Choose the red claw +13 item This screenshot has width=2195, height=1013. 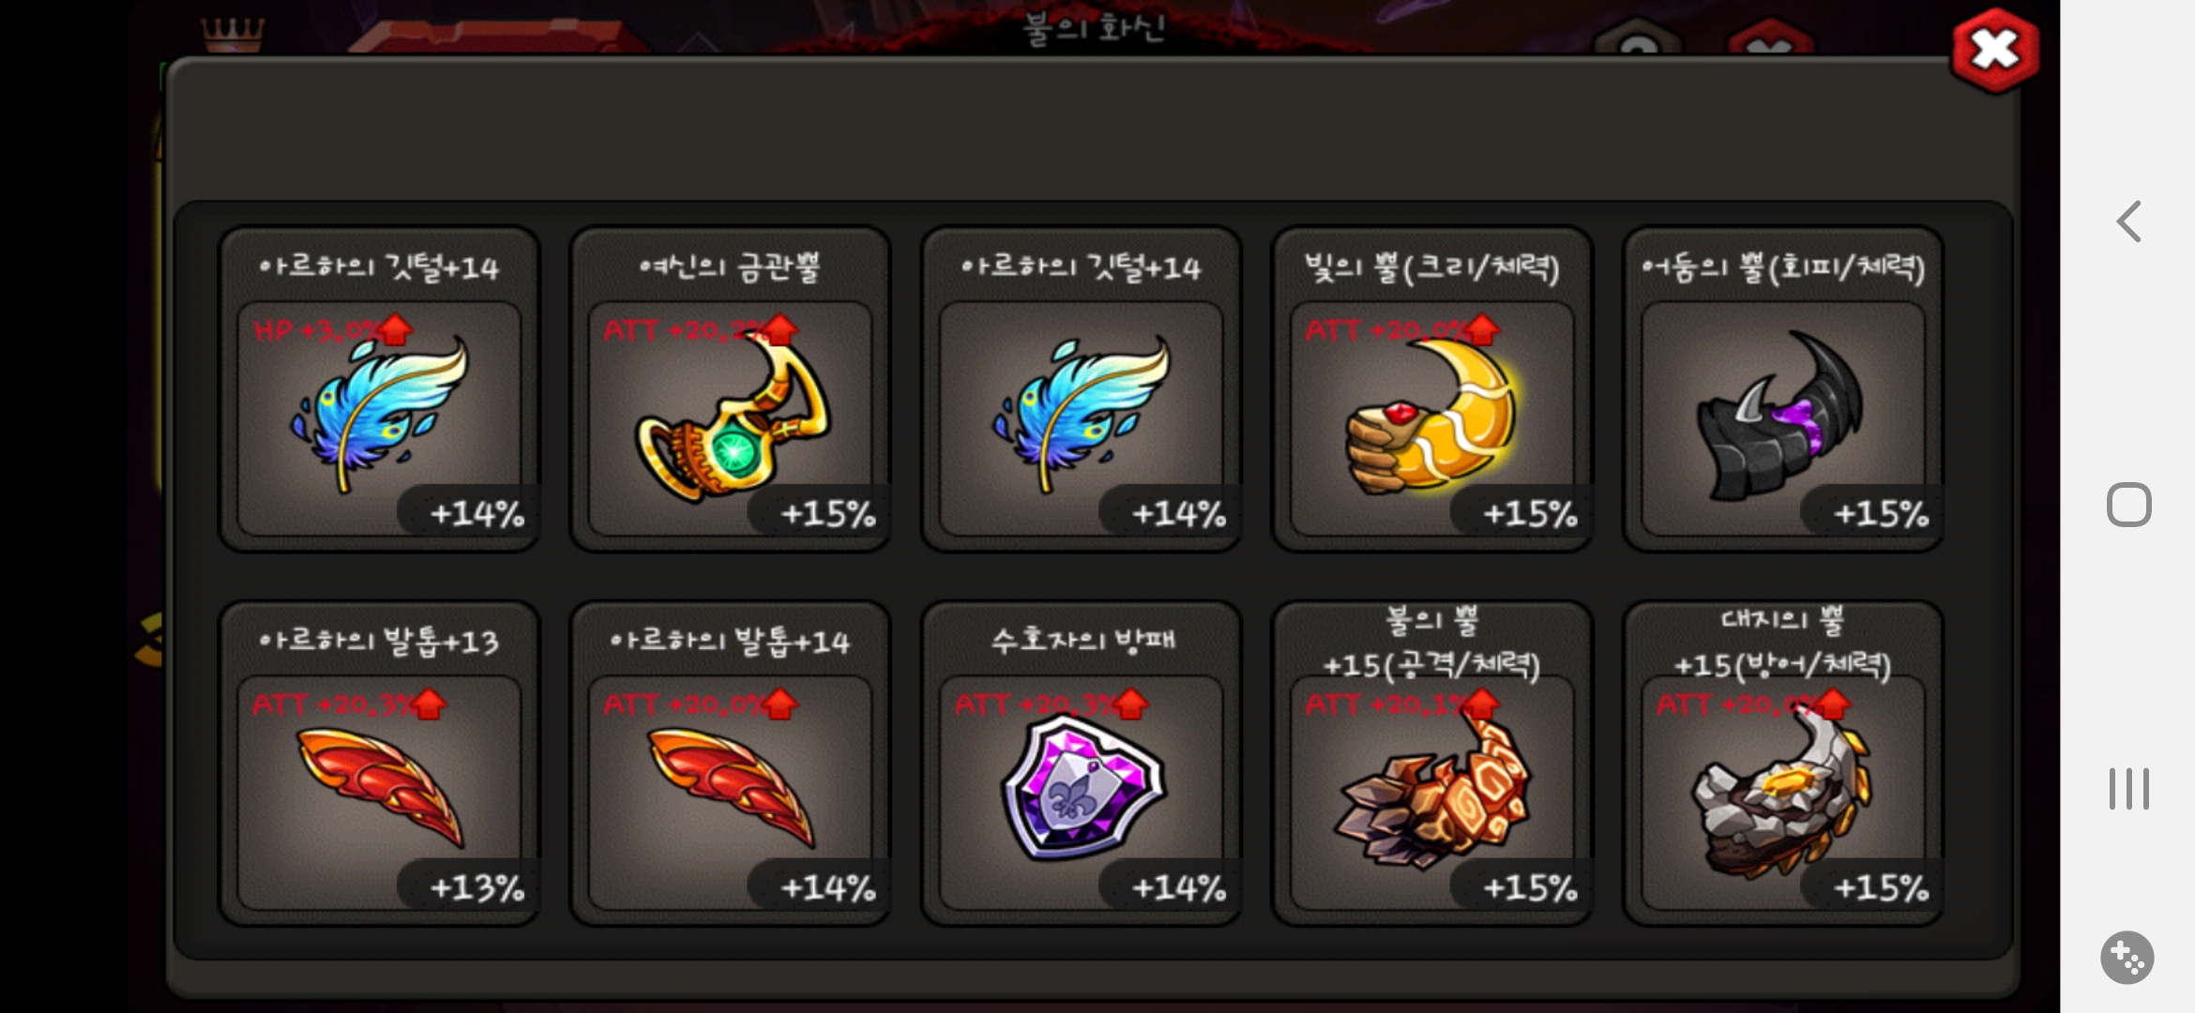pos(379,764)
